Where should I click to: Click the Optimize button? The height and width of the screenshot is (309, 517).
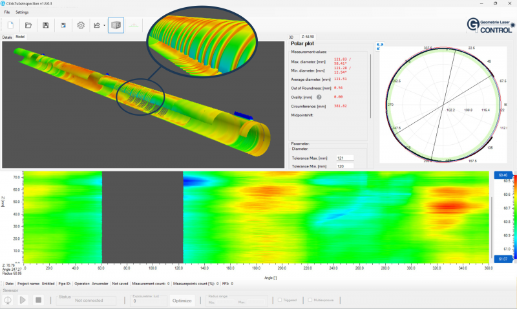point(182,301)
